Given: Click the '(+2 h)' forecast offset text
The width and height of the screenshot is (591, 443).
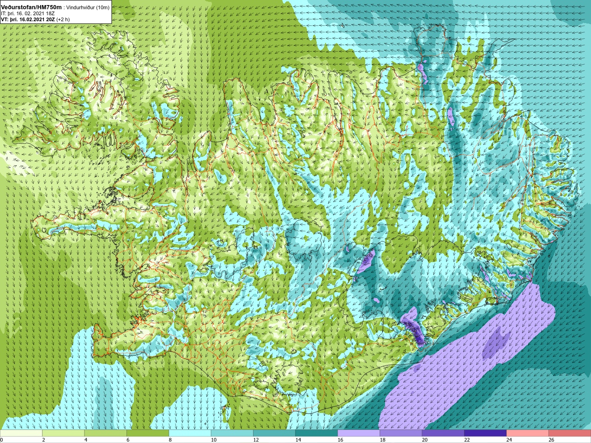Looking at the screenshot, I should pos(63,19).
